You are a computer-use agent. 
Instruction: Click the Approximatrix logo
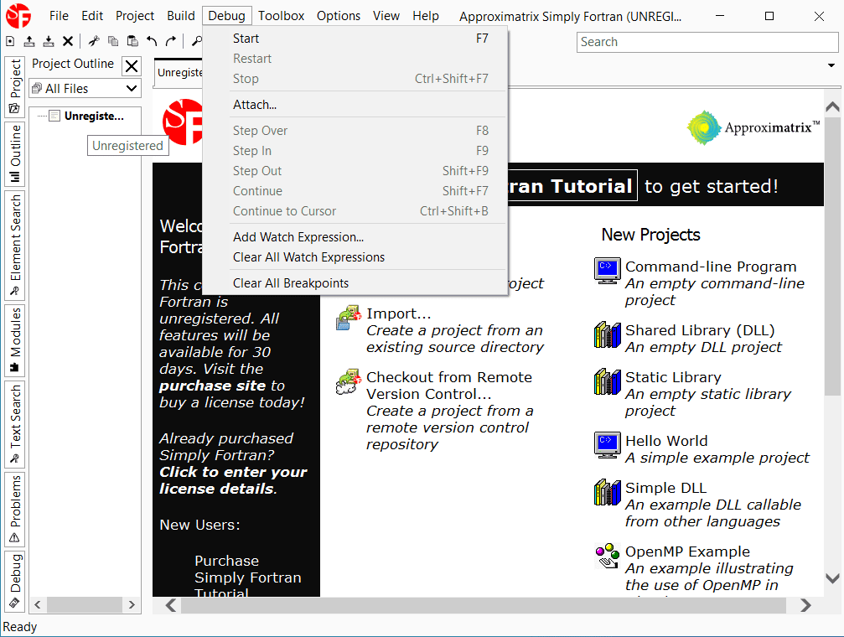753,127
